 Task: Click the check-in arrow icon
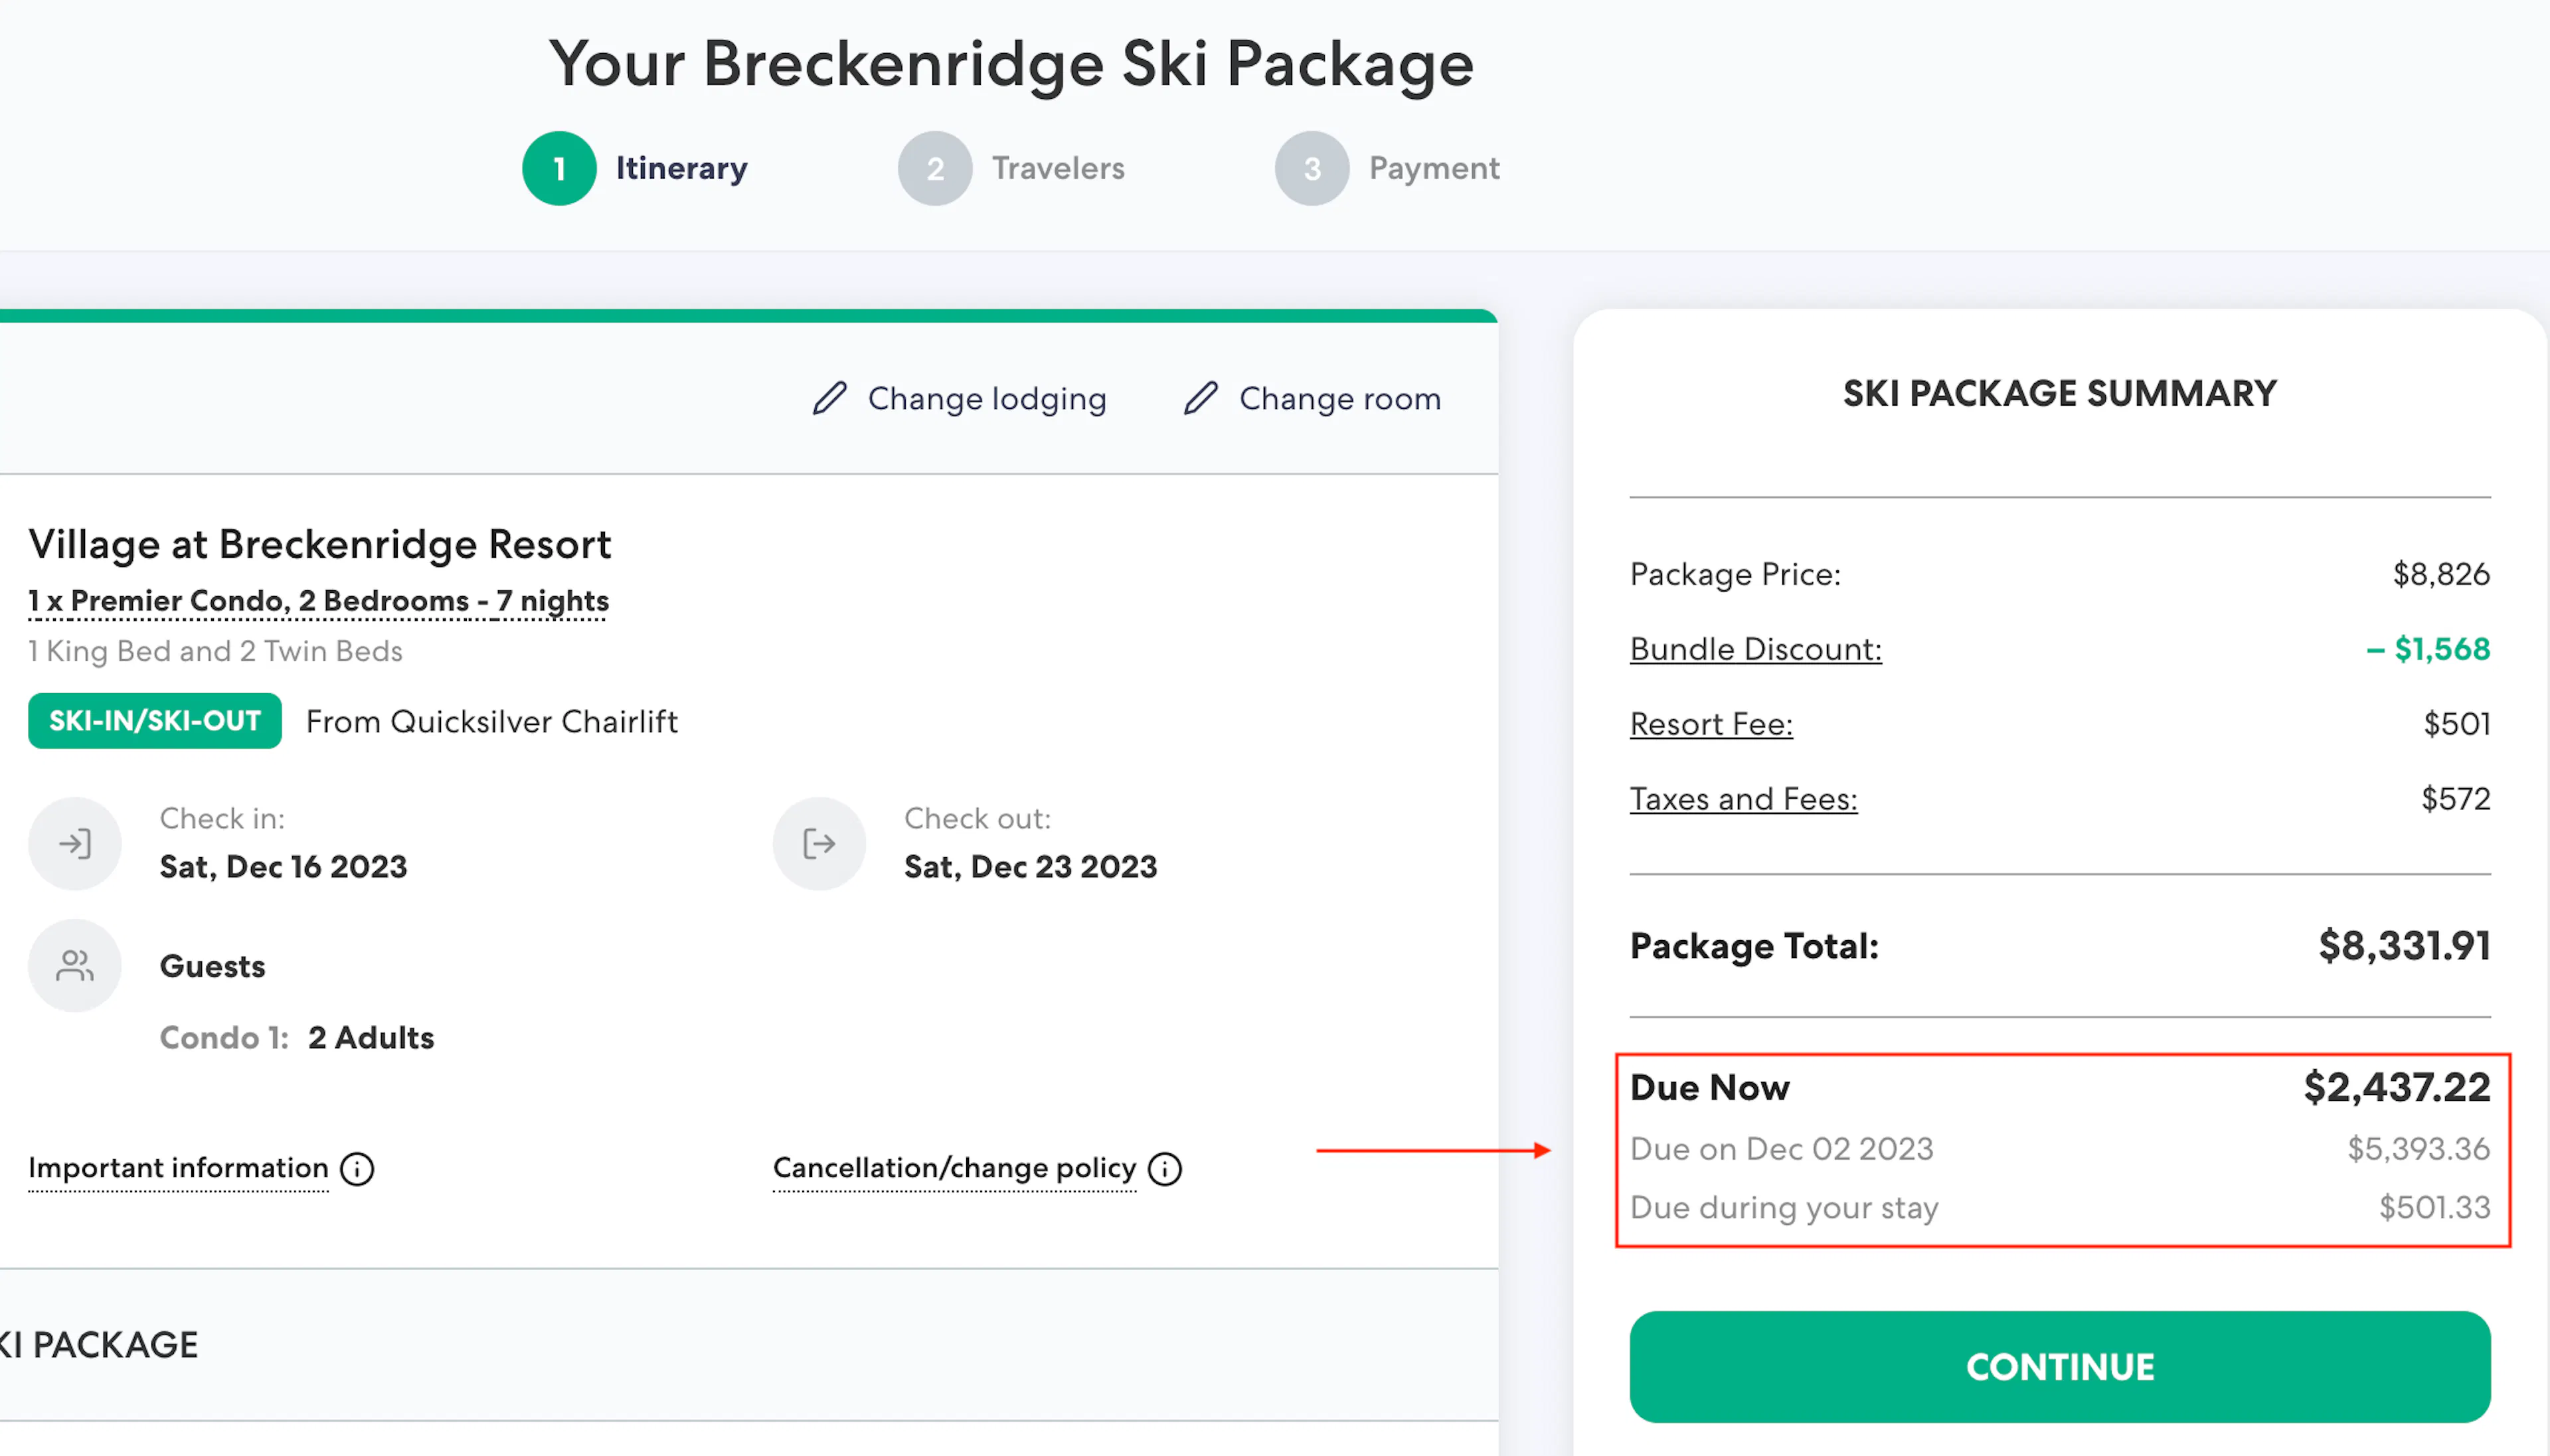click(x=75, y=843)
